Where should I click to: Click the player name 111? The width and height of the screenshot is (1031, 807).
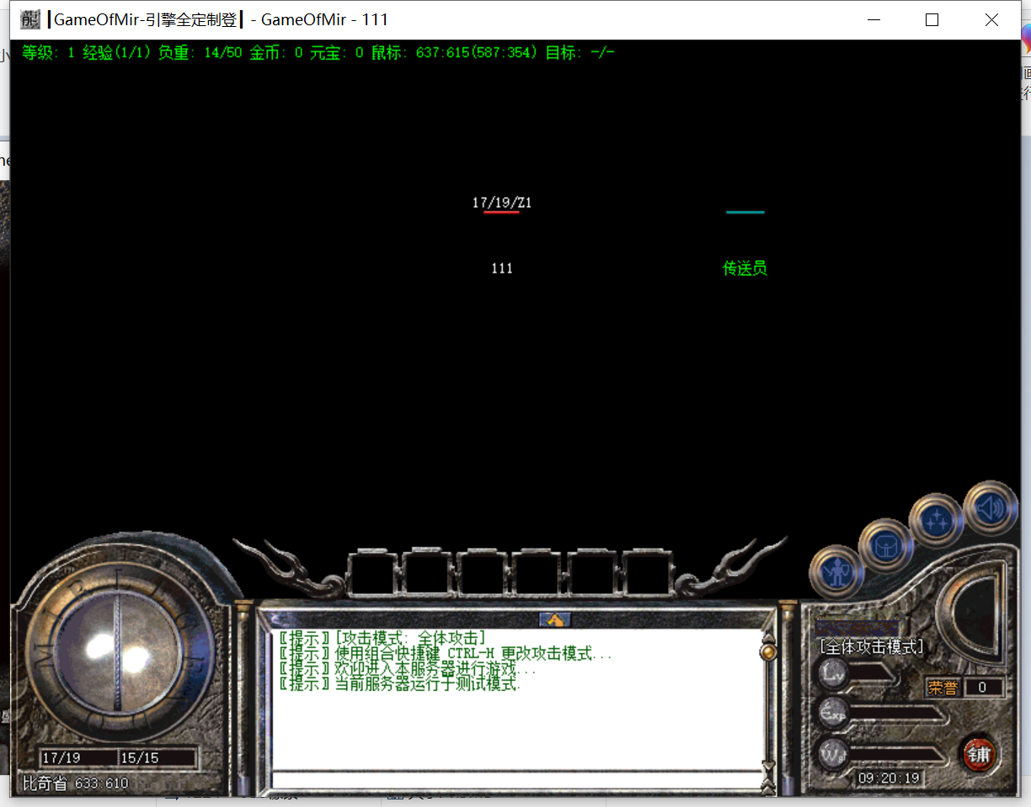point(502,268)
